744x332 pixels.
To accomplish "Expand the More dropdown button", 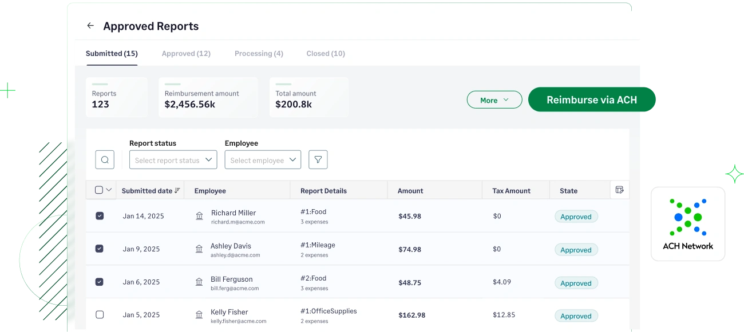I will point(494,100).
